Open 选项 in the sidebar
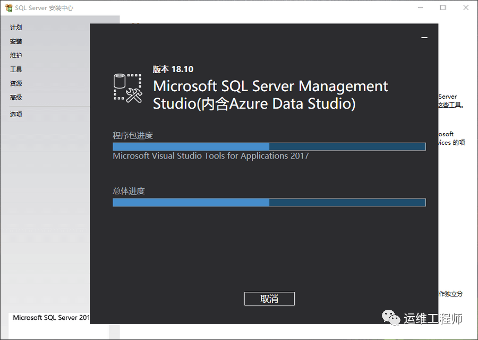 pyautogui.click(x=16, y=115)
